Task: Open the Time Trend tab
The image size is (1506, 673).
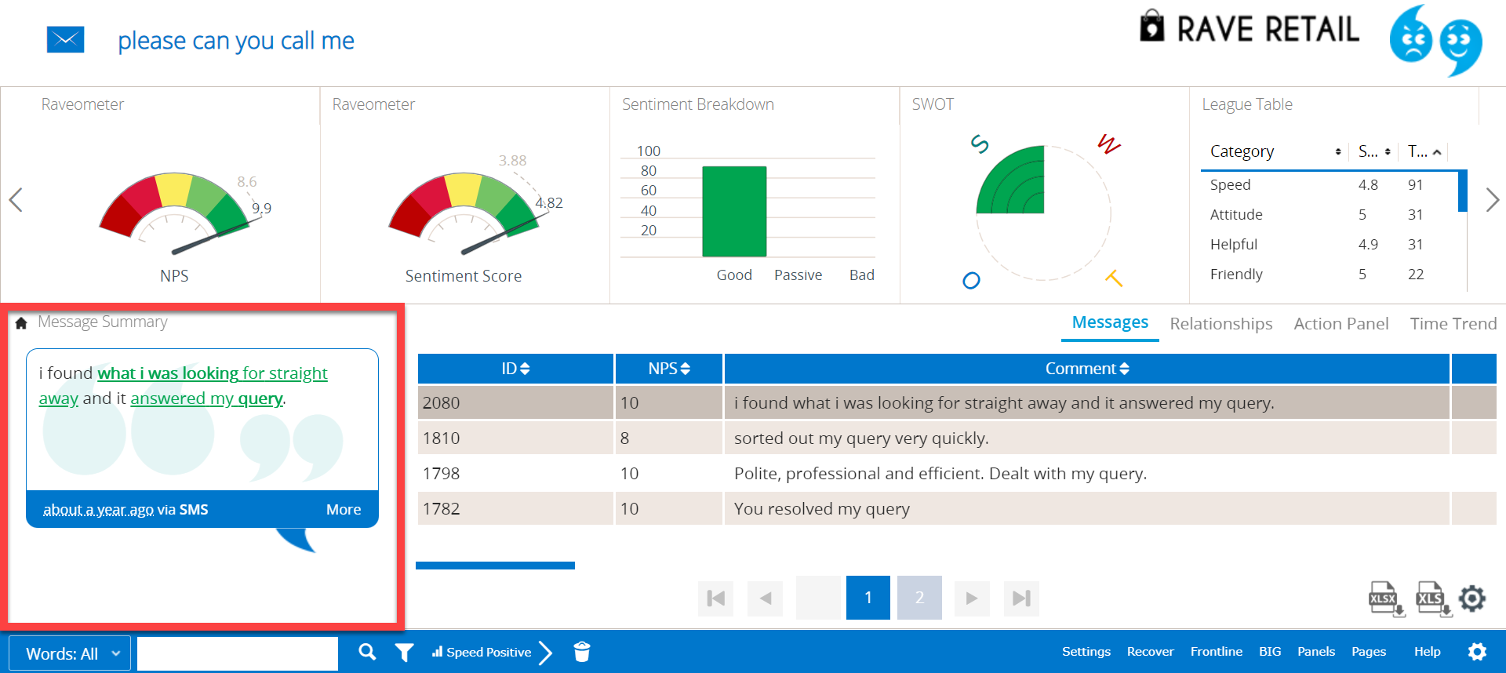Action: [x=1453, y=324]
